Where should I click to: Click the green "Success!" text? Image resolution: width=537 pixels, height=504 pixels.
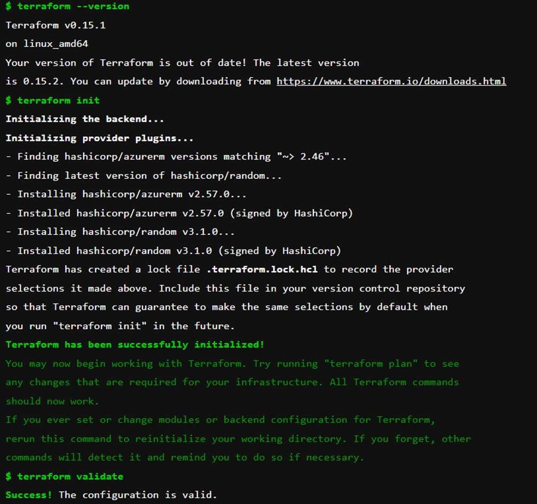(29, 495)
